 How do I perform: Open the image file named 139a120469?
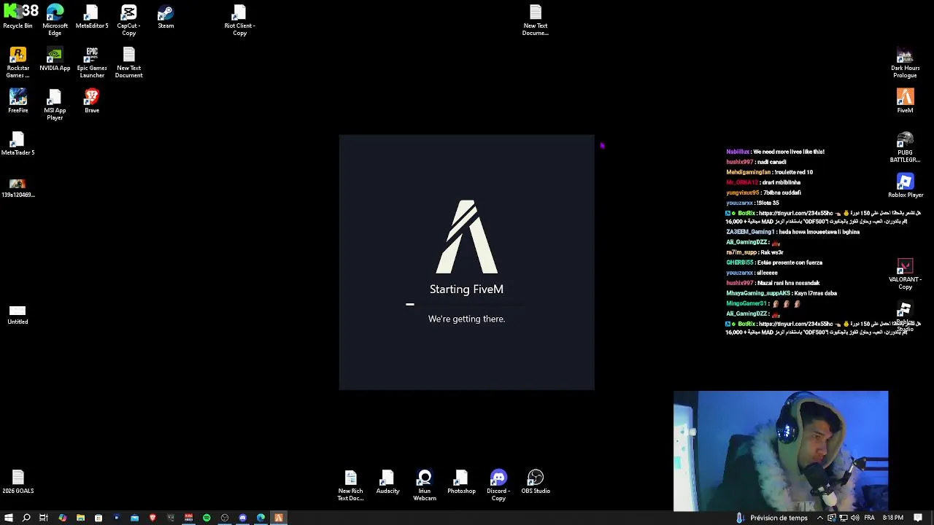(18, 187)
